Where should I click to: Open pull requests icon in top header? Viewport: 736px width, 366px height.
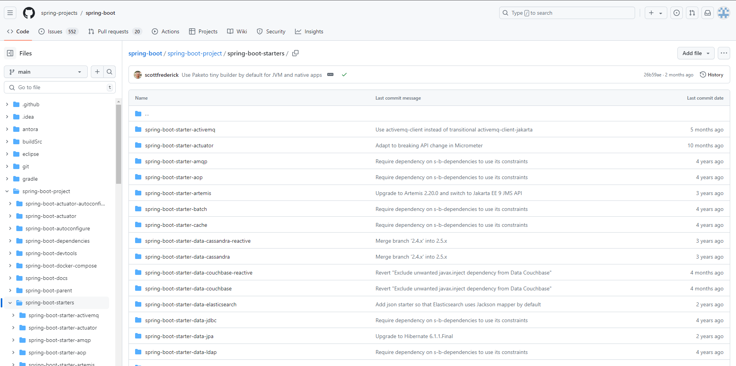coord(692,13)
